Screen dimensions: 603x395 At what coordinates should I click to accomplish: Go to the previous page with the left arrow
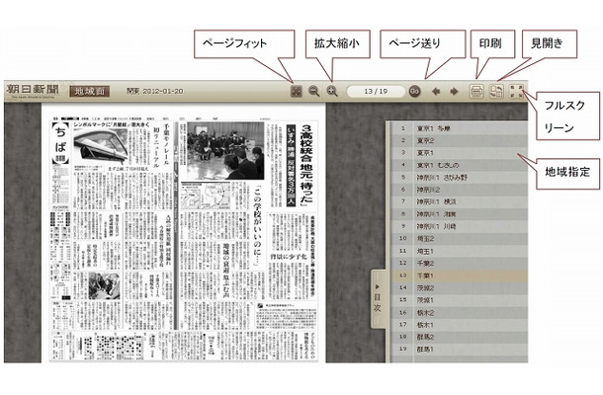(x=436, y=92)
